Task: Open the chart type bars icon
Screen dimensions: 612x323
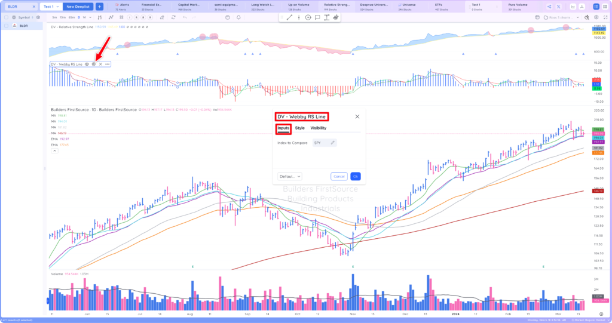Action: coord(100,17)
